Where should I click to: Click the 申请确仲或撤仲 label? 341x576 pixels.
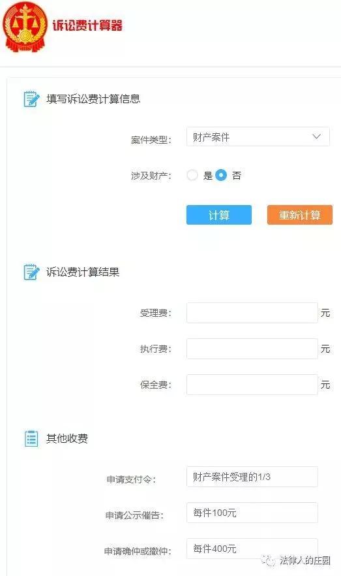pyautogui.click(x=138, y=551)
